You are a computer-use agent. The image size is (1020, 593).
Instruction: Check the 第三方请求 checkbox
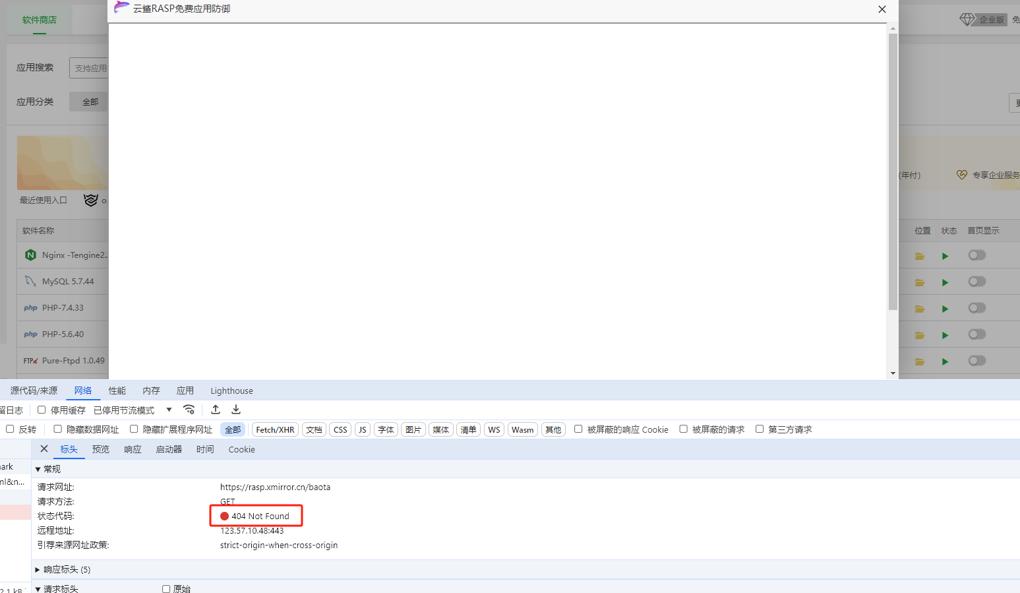[760, 429]
